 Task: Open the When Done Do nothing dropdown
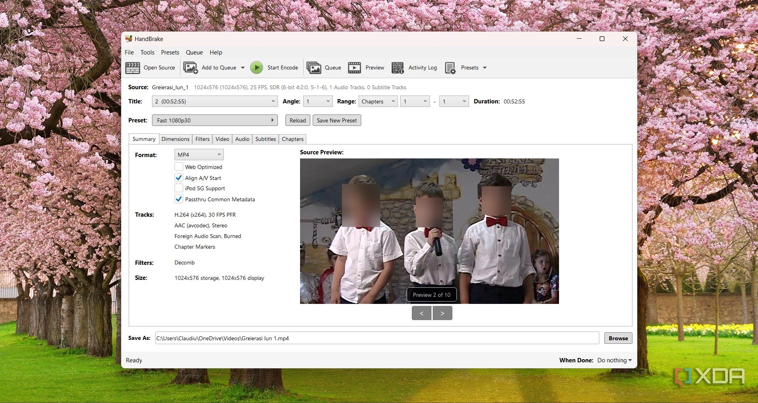(x=614, y=360)
